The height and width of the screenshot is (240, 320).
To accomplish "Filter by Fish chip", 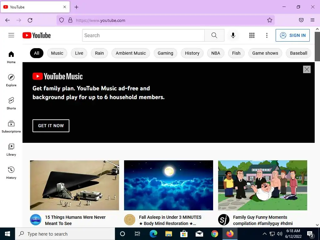I will tap(236, 53).
